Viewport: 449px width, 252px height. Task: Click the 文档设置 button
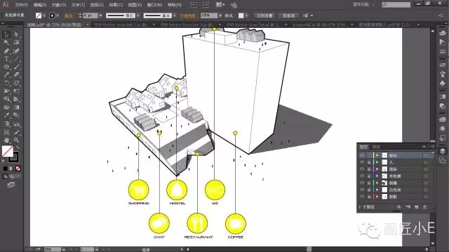(264, 15)
